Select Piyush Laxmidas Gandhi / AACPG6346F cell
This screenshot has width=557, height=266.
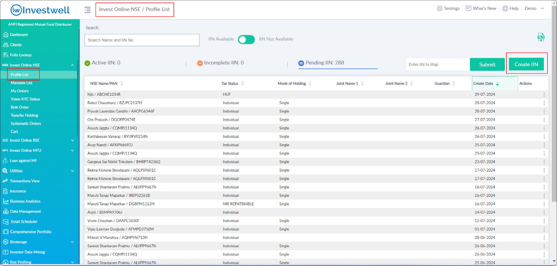(x=121, y=111)
